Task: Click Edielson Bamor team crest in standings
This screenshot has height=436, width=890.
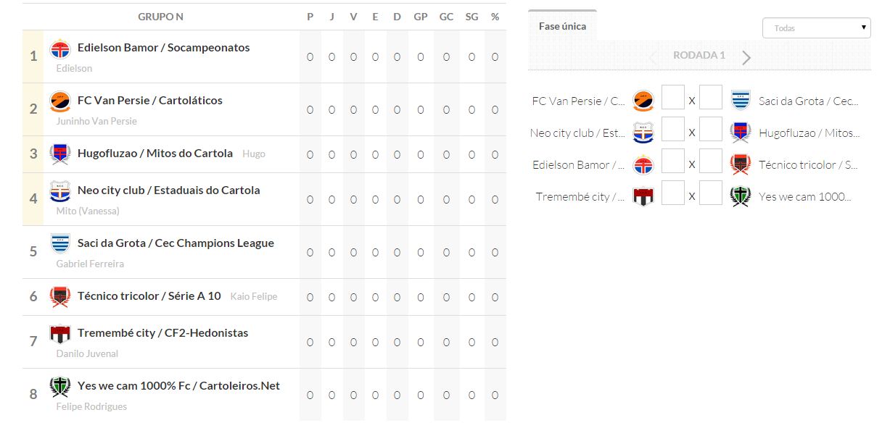Action: tap(60, 49)
